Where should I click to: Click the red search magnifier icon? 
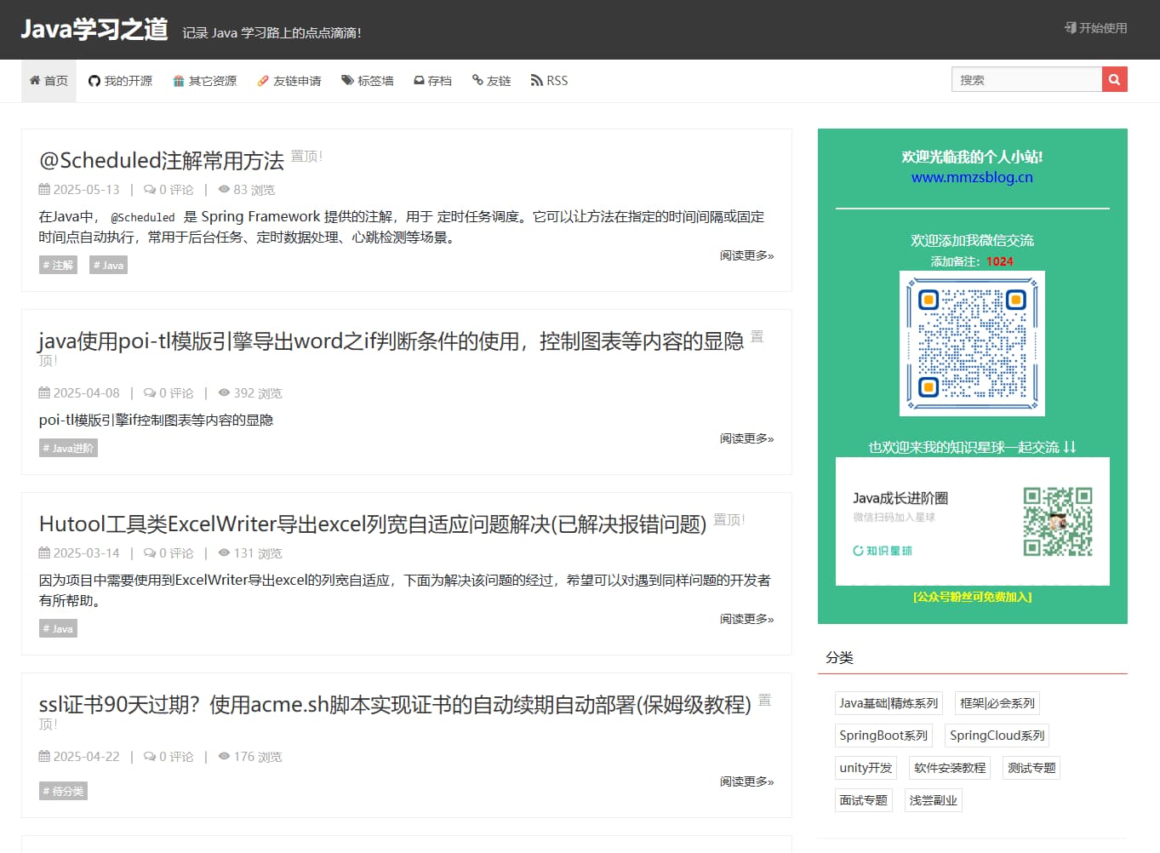1113,79
